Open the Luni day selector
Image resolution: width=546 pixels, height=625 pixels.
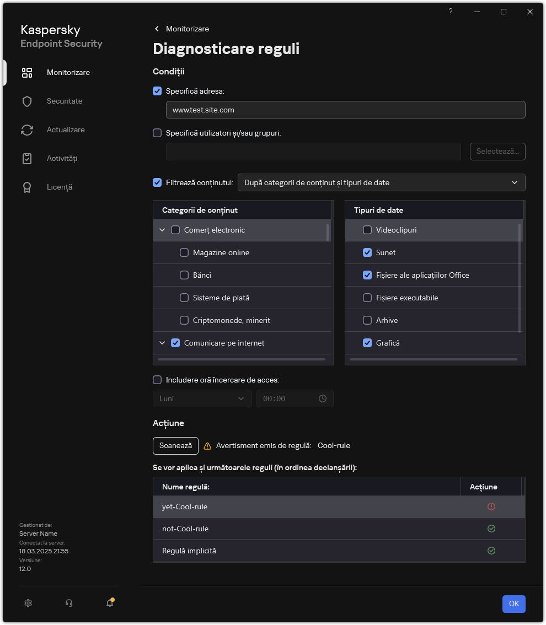202,398
